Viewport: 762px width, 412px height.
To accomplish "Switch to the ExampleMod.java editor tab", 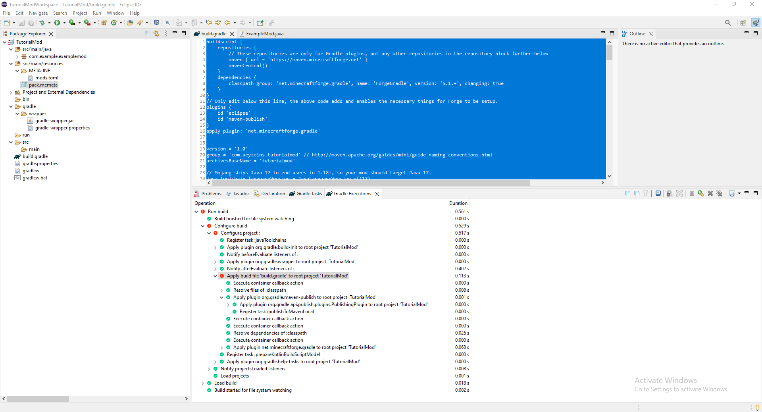I will click(262, 34).
